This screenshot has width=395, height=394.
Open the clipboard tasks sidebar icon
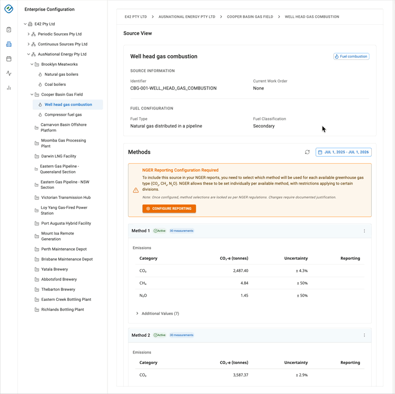9,29
